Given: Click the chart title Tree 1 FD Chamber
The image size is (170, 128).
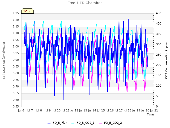Looking at the screenshot, I should [x=85, y=3].
